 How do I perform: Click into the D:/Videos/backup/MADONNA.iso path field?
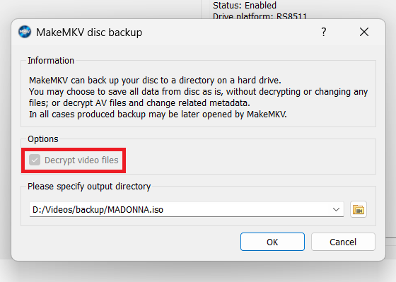pos(187,209)
